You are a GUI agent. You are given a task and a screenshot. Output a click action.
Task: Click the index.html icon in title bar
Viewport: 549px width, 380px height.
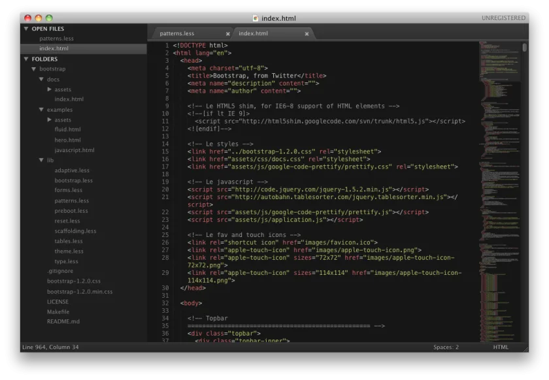[256, 18]
